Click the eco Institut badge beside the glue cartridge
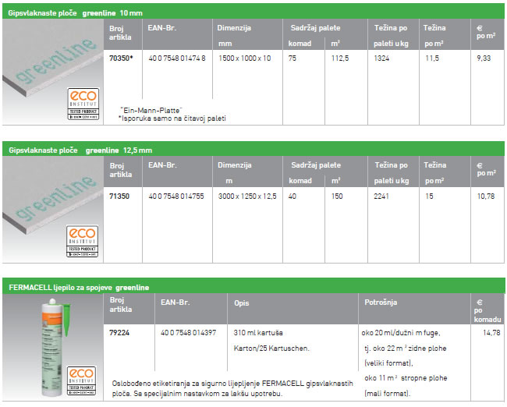 click(x=81, y=380)
